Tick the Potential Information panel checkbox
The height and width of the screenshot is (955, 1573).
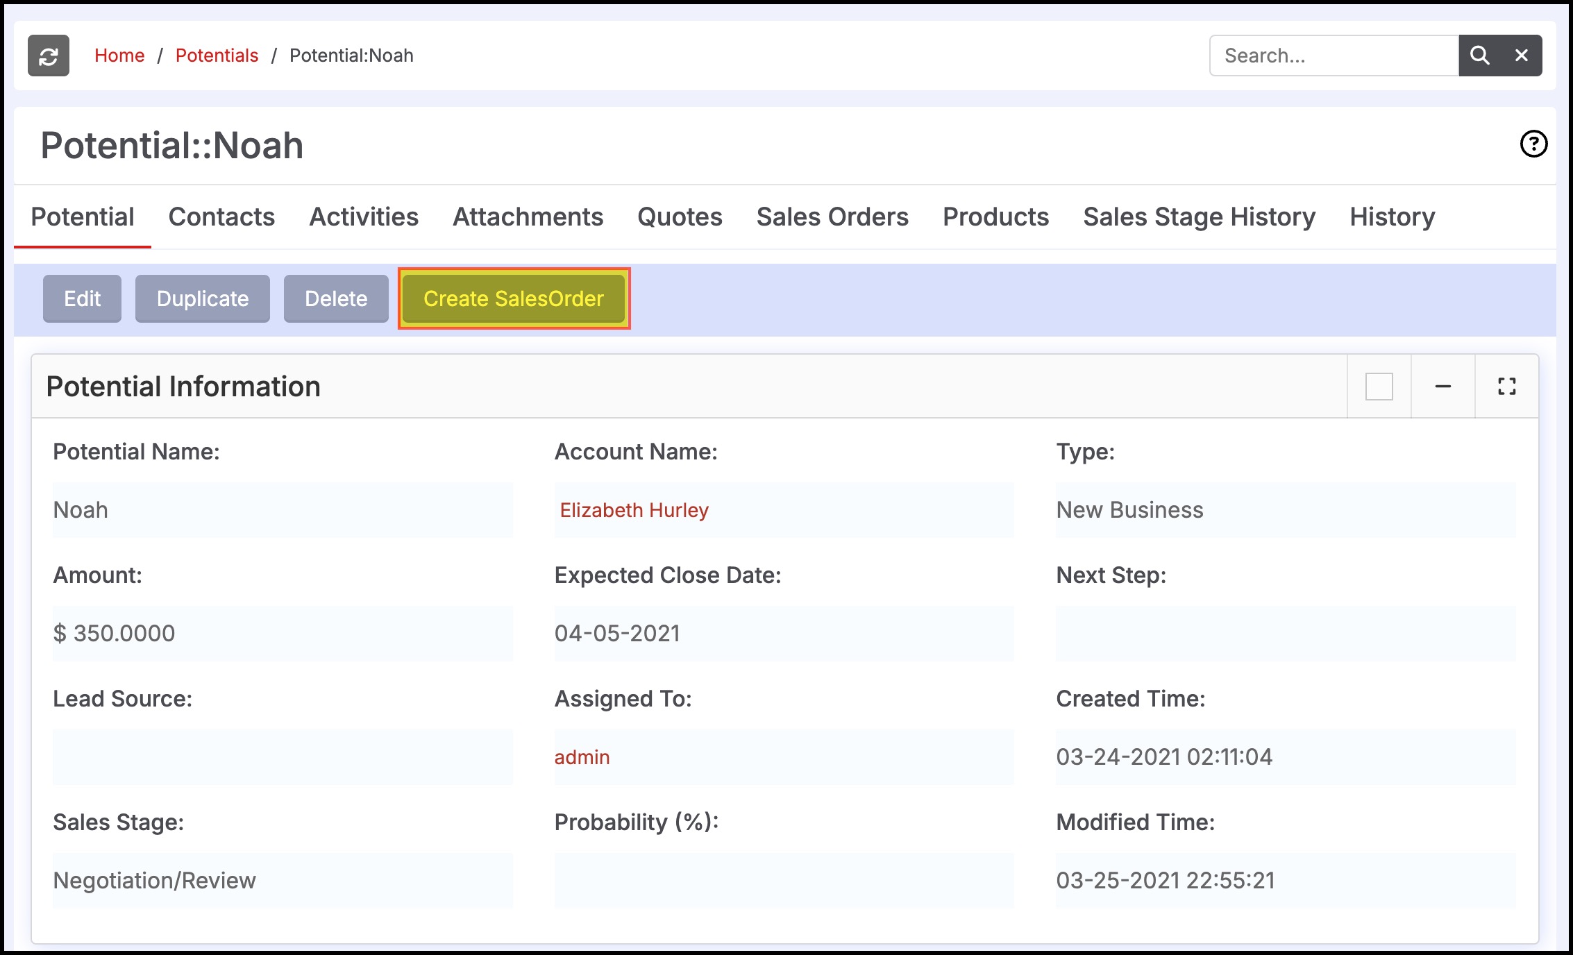coord(1379,387)
